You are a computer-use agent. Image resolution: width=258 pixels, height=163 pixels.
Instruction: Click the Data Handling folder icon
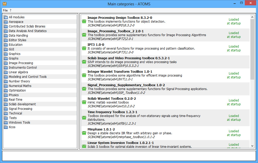[6, 35]
